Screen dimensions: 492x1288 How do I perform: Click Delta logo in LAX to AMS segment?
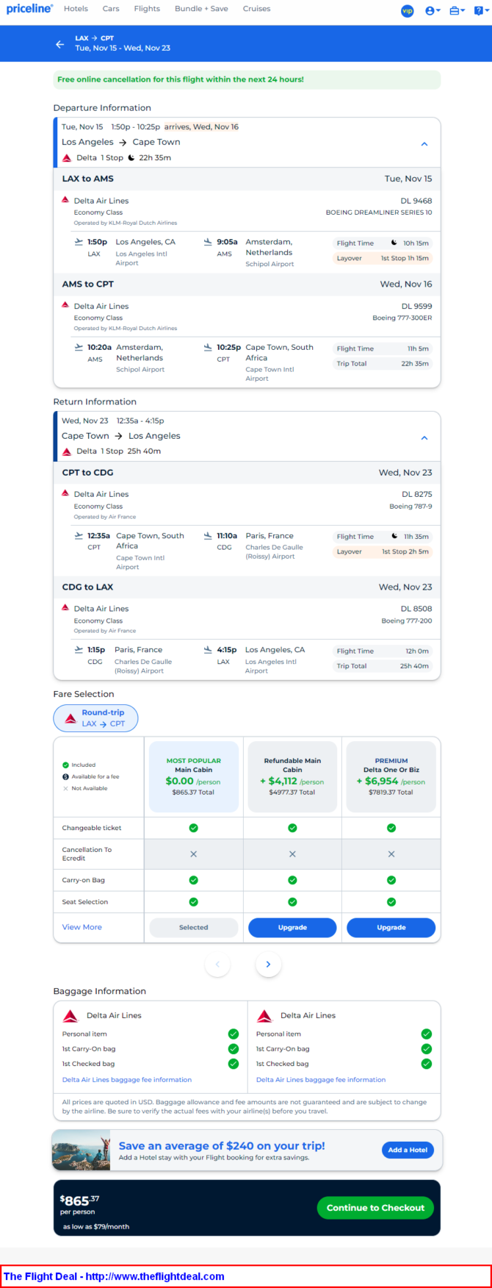coord(65,199)
